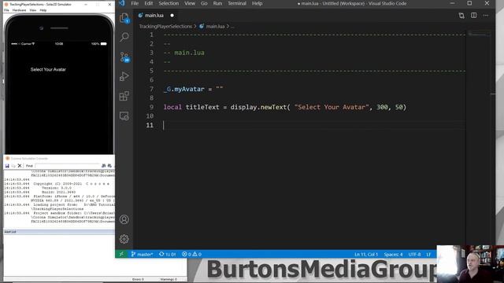504x283 pixels.
Task: Change end of line sequence LF
Action: click(x=428, y=254)
